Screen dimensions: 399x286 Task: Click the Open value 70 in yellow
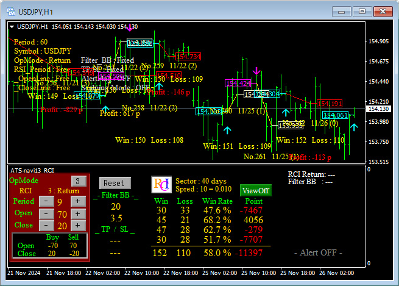tap(62, 215)
